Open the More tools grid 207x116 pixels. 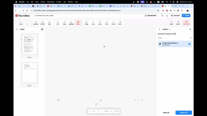click(186, 23)
